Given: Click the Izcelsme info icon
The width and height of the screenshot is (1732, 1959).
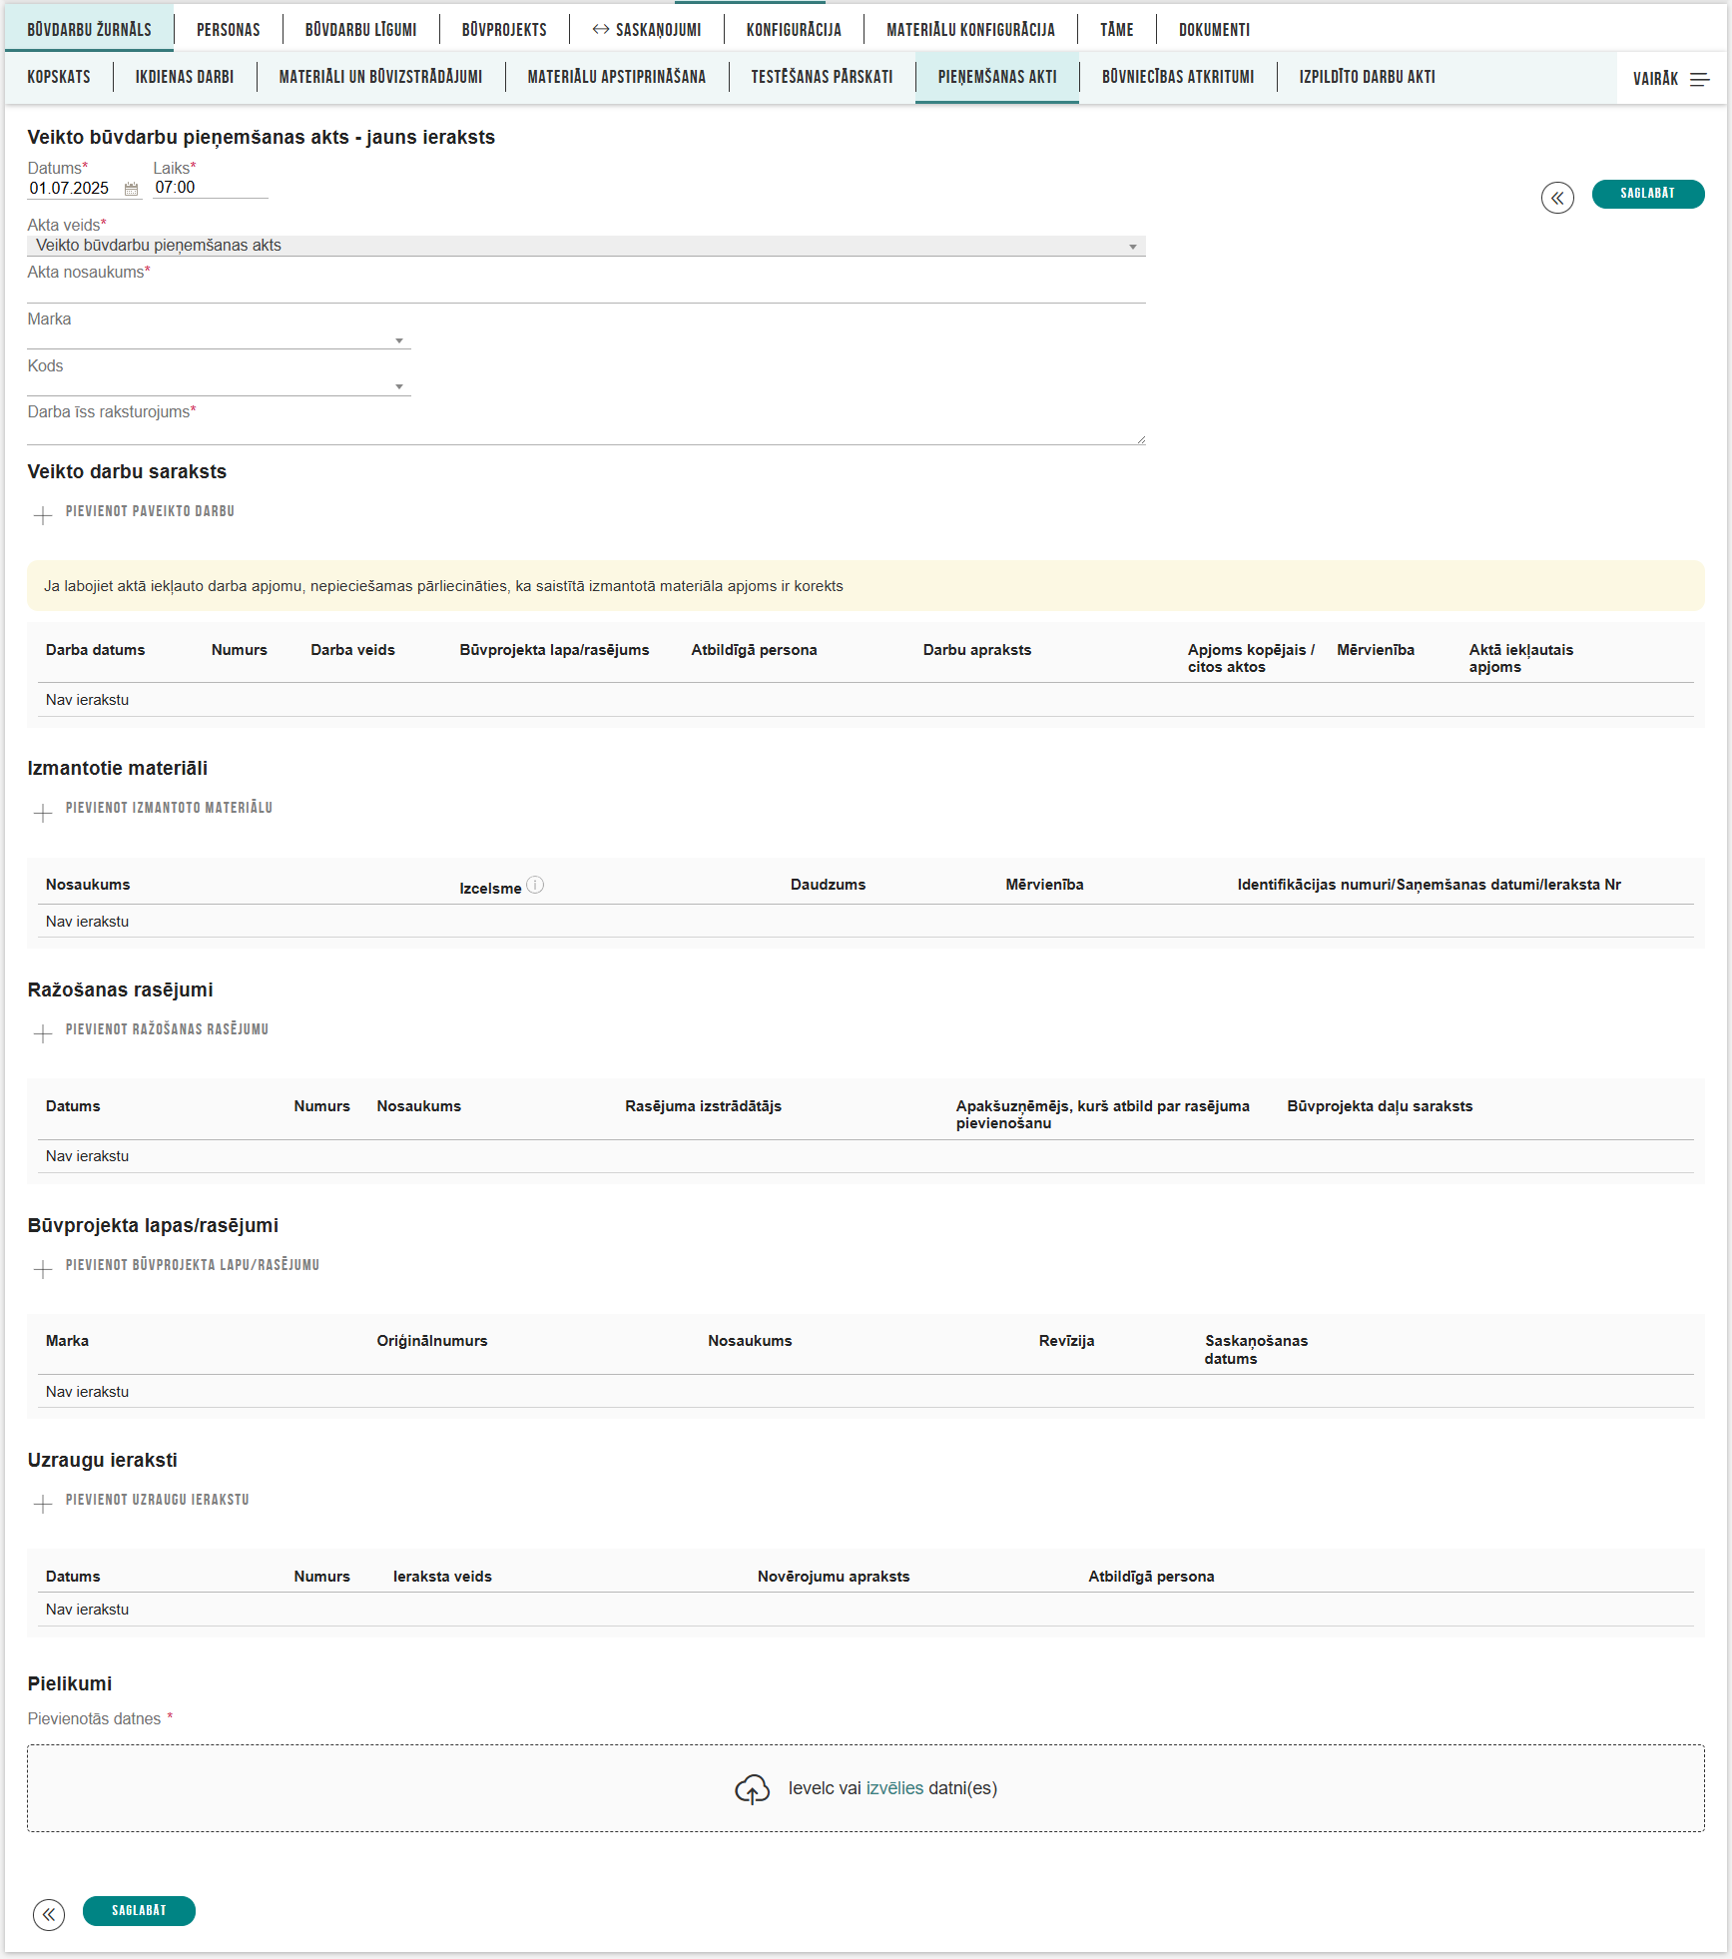Looking at the screenshot, I should (x=535, y=885).
